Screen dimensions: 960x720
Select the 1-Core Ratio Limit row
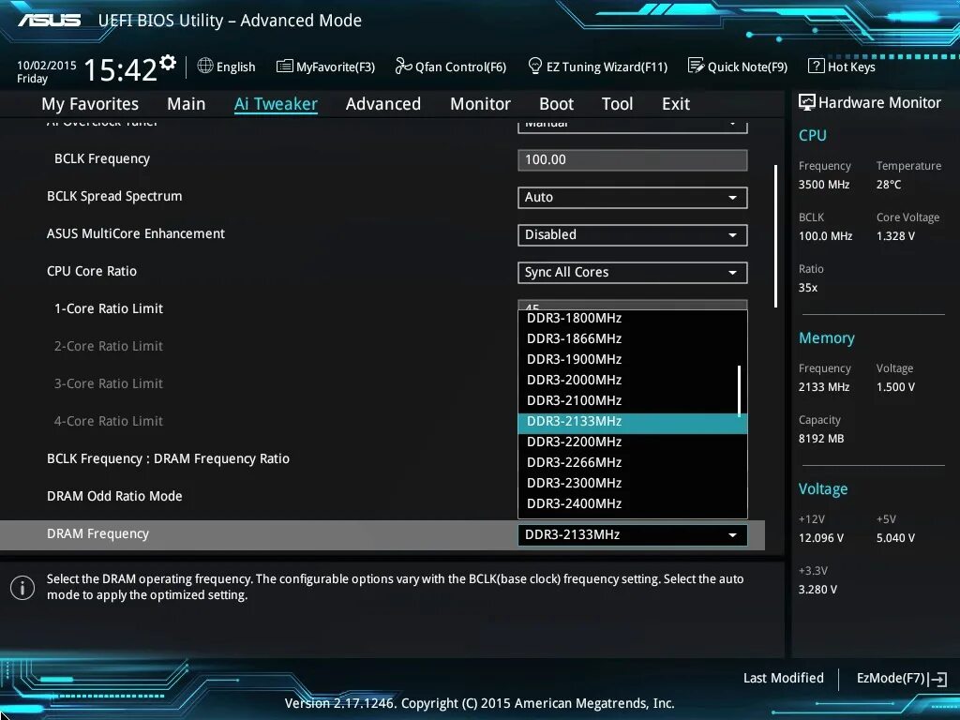[109, 308]
